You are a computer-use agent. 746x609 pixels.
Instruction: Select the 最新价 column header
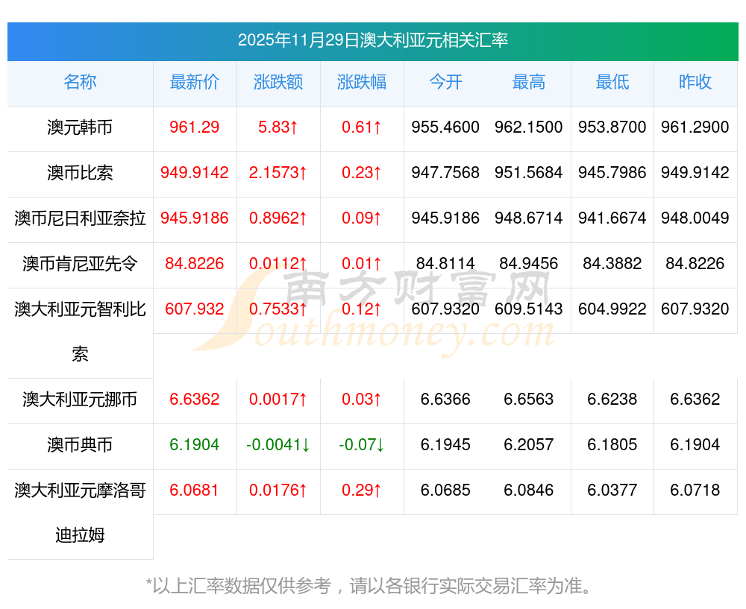click(195, 82)
